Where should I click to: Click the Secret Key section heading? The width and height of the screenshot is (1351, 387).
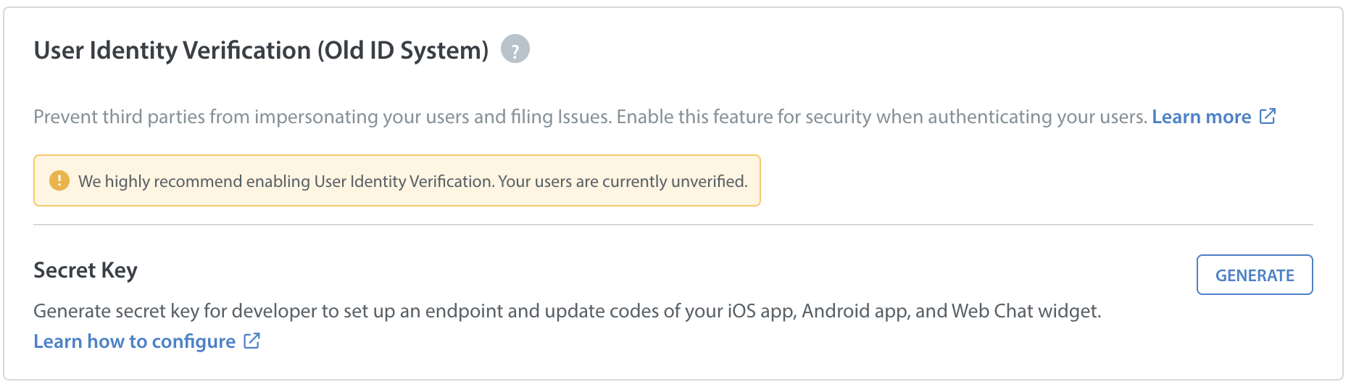86,270
